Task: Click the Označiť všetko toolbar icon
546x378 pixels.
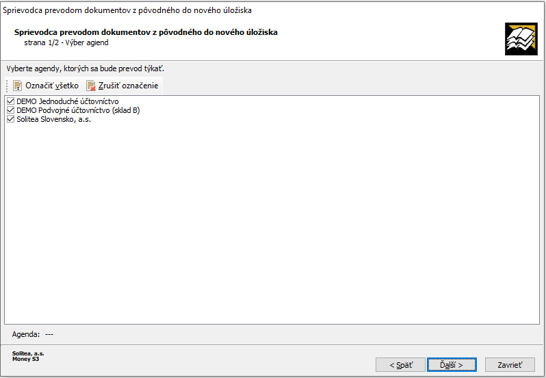Action: click(17, 86)
